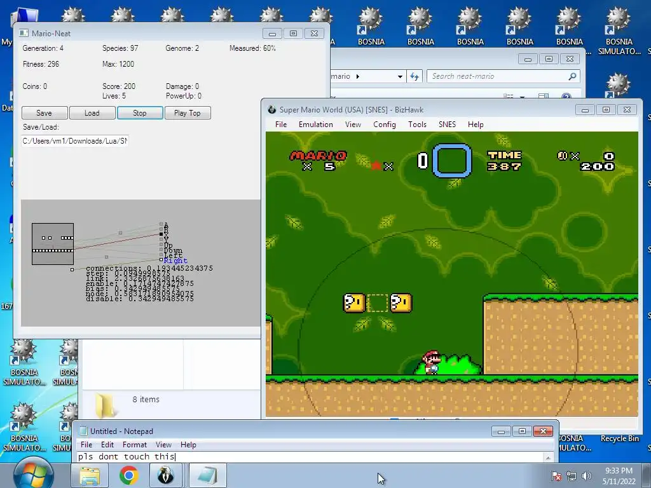Click the 'Max: 1200' label
The height and width of the screenshot is (488, 651).
(118, 64)
